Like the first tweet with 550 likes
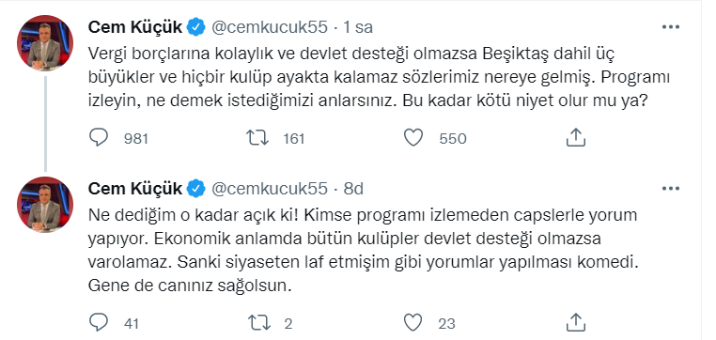The width and height of the screenshot is (716, 340). (x=414, y=137)
